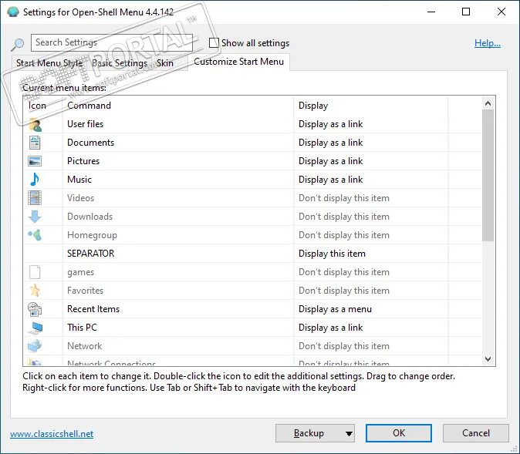Click the Music note icon
The height and width of the screenshot is (454, 520).
pos(35,180)
